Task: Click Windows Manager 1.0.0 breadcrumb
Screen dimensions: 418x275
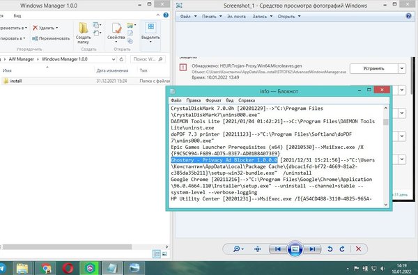Action: (x=65, y=59)
